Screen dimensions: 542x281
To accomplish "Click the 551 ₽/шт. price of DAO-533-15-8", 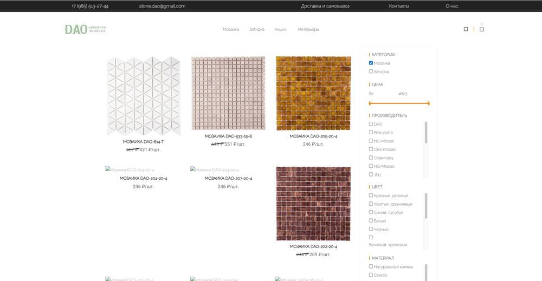I will point(235,144).
